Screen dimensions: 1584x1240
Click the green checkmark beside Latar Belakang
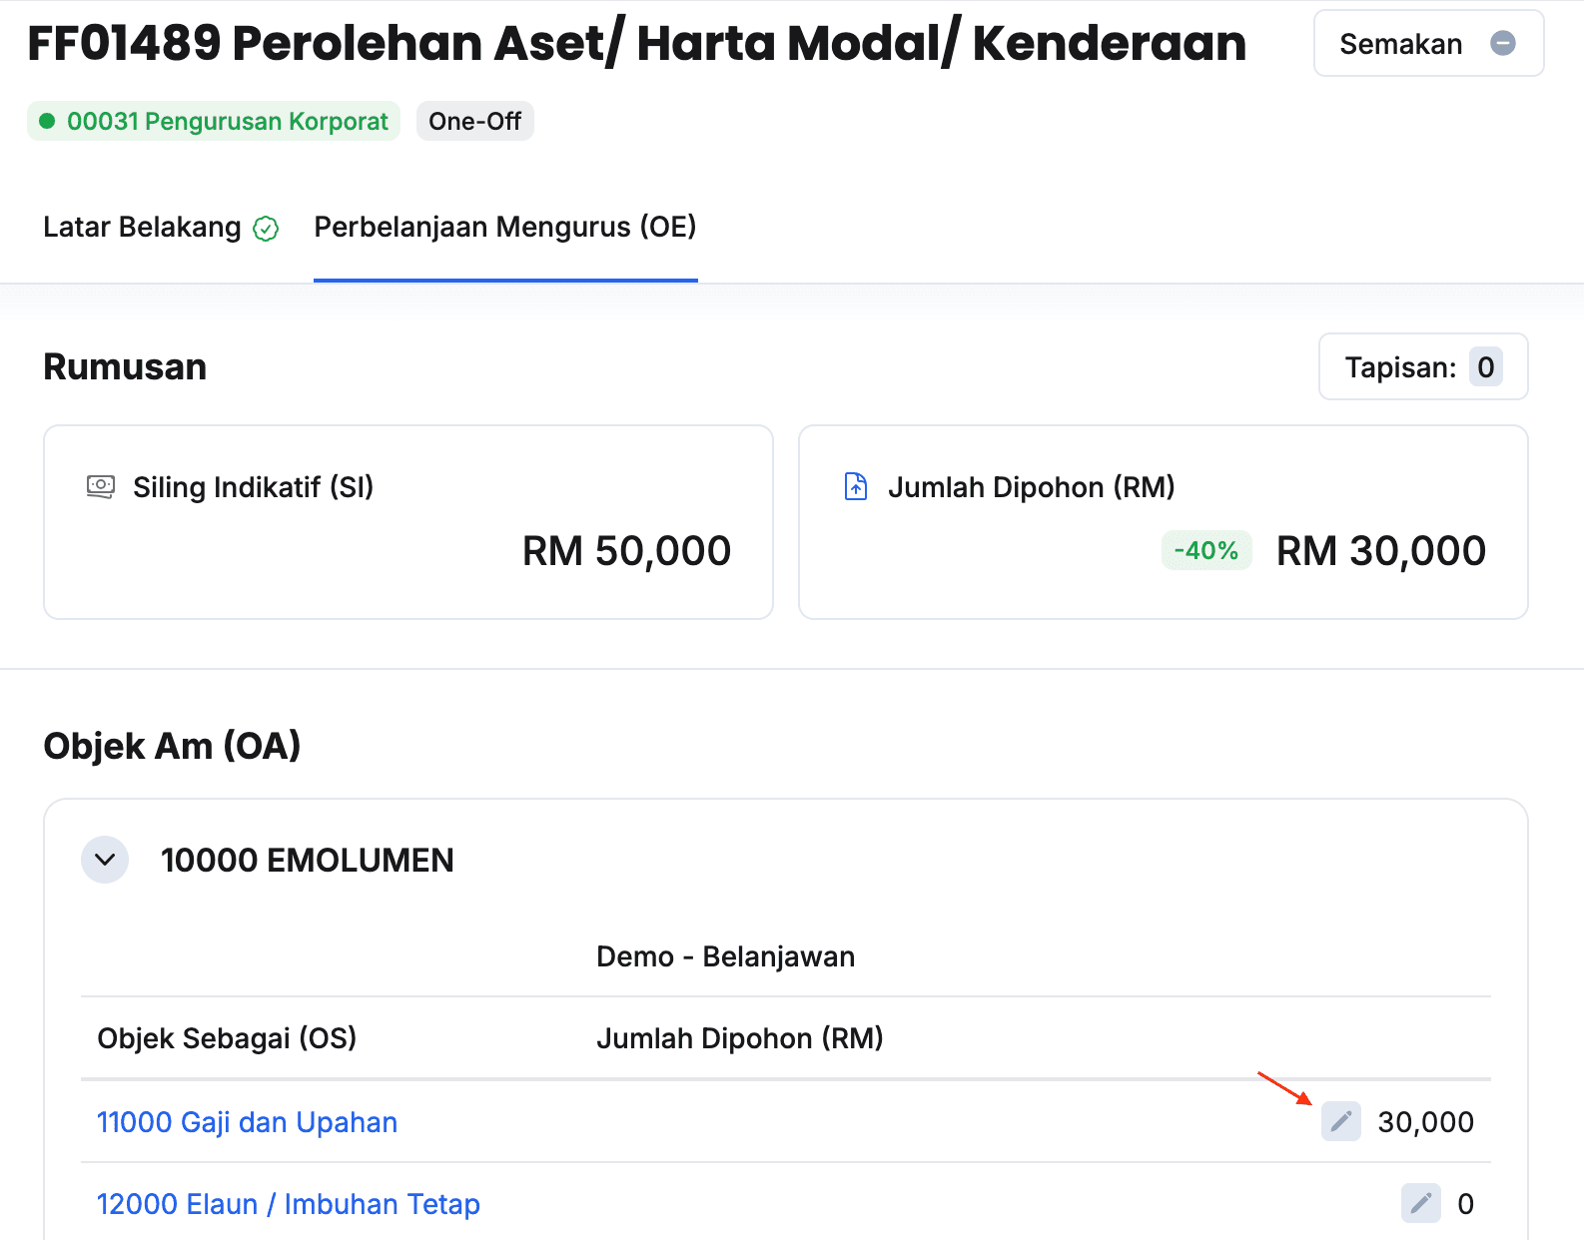pyautogui.click(x=266, y=229)
